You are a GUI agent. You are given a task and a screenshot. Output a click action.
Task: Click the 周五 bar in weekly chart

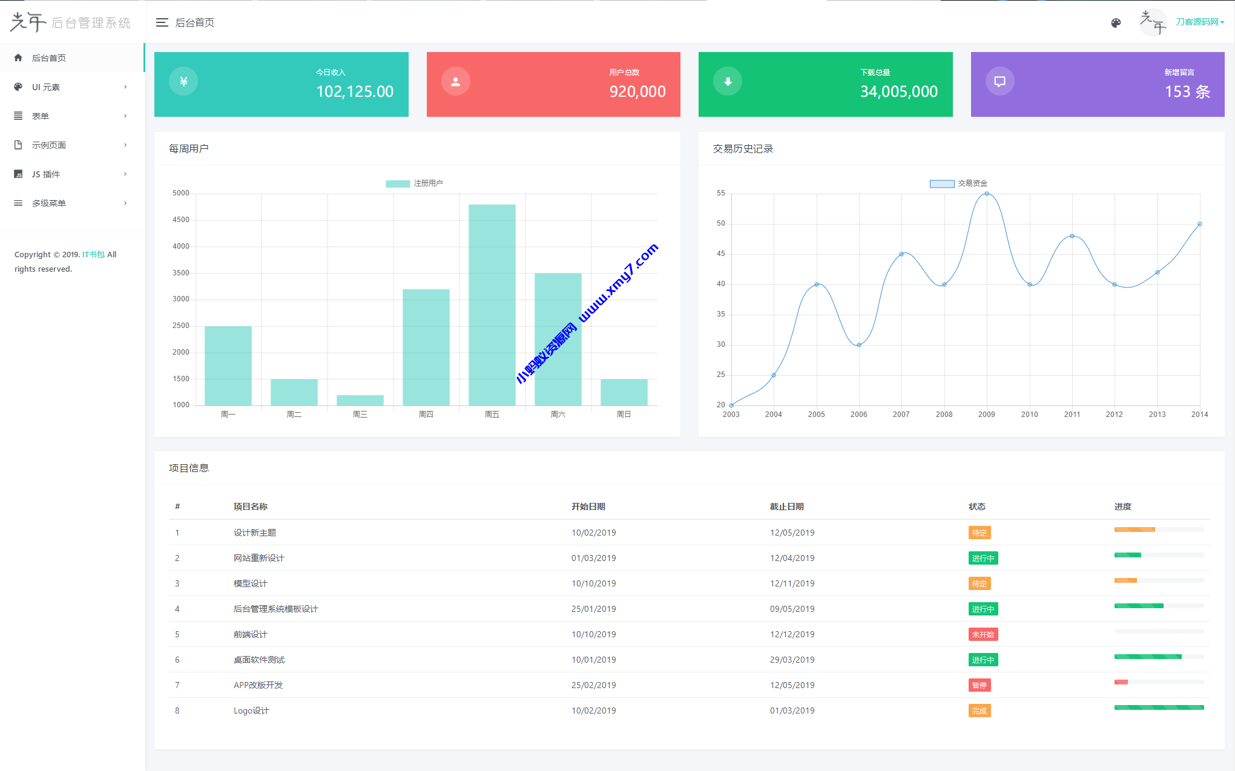tap(492, 305)
